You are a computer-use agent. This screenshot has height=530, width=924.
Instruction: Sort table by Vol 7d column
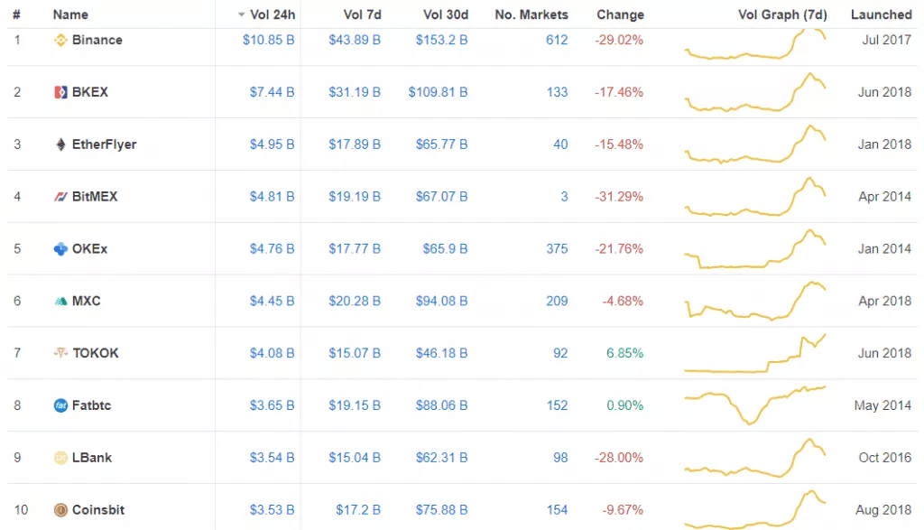(362, 14)
